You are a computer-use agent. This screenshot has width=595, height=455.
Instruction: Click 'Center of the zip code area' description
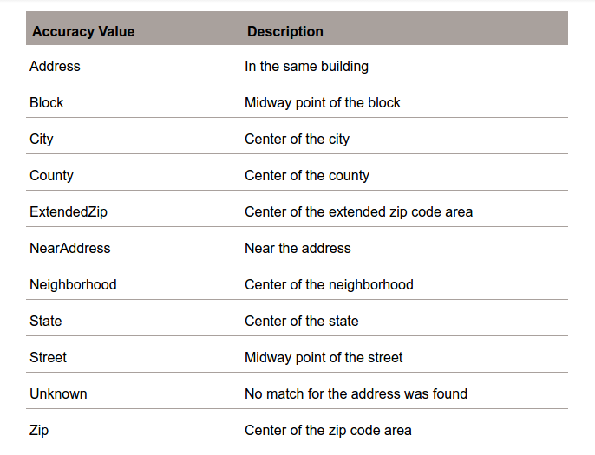pos(328,430)
